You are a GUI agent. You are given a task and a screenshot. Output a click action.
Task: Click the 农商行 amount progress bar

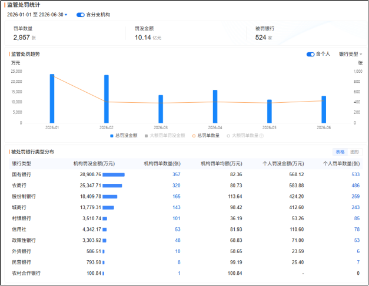112,186
